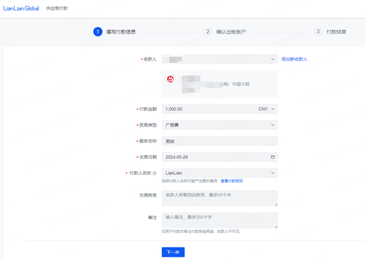The height and width of the screenshot is (258, 365).
Task: Click the help icon next to 付款人名称
Action: pyautogui.click(x=155, y=174)
